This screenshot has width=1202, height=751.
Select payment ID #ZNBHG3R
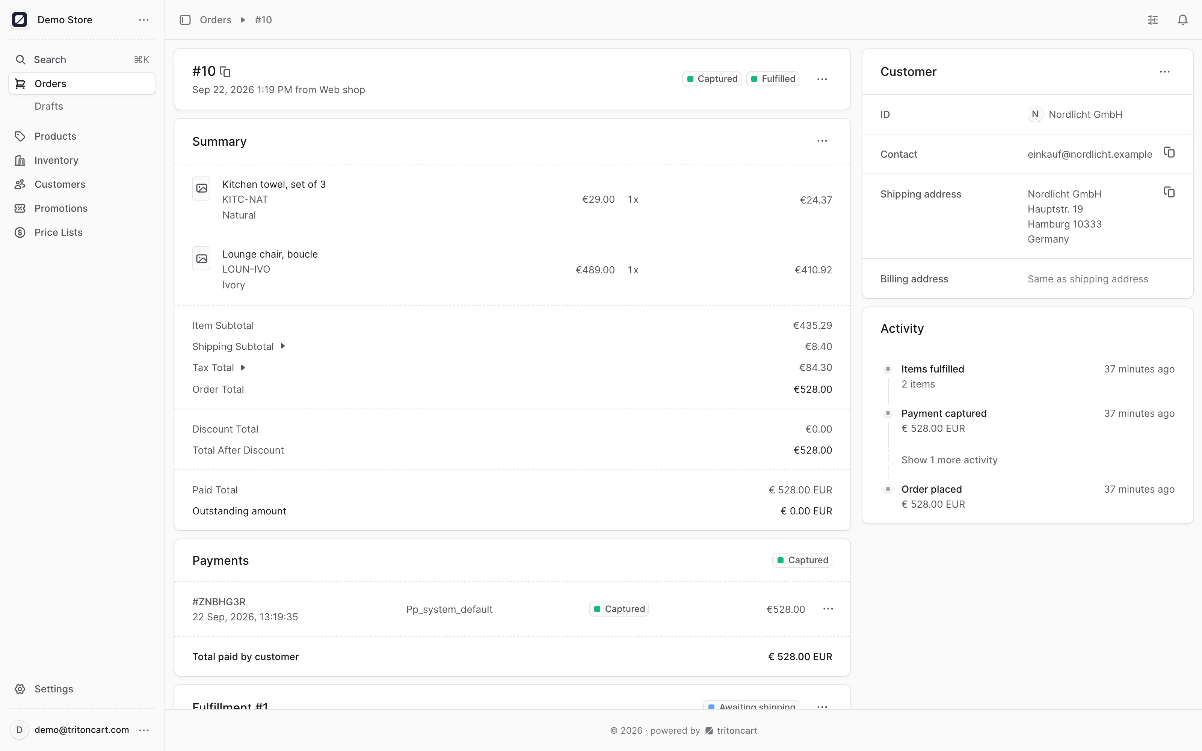point(219,602)
